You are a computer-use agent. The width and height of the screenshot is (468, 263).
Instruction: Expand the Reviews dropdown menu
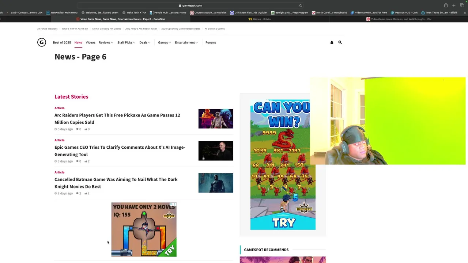tap(106, 42)
